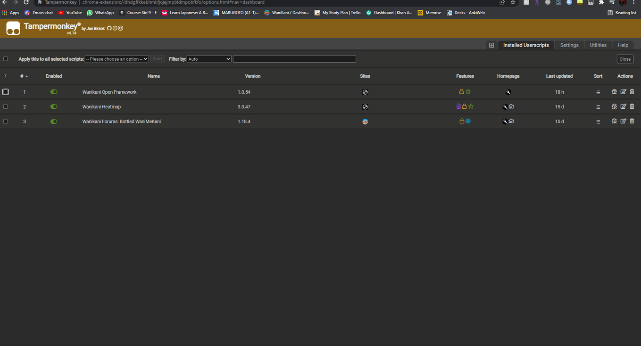Click the Close button

coord(625,59)
